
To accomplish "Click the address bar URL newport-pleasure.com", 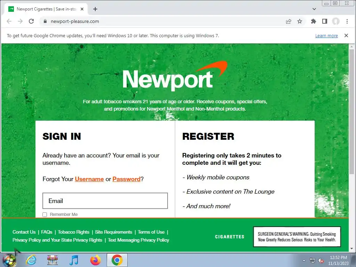I will [x=75, y=21].
